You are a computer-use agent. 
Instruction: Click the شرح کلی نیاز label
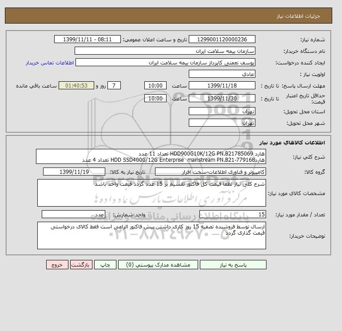[x=309, y=157]
